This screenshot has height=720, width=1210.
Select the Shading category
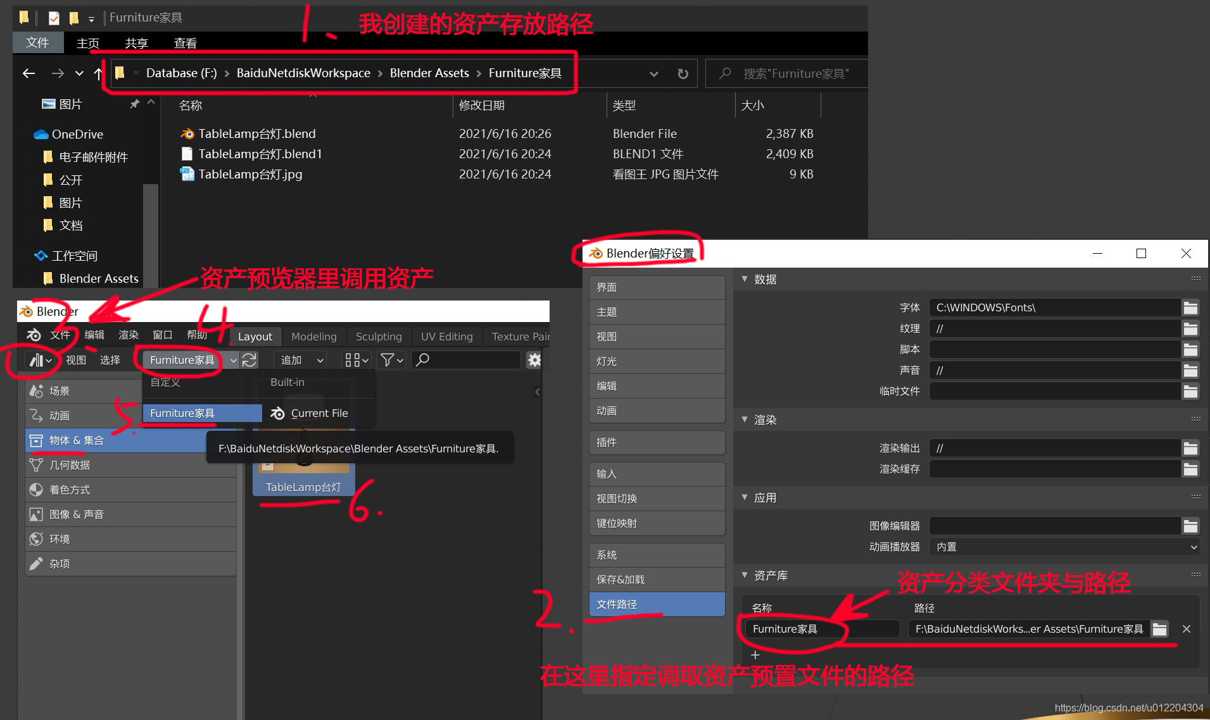(130, 490)
